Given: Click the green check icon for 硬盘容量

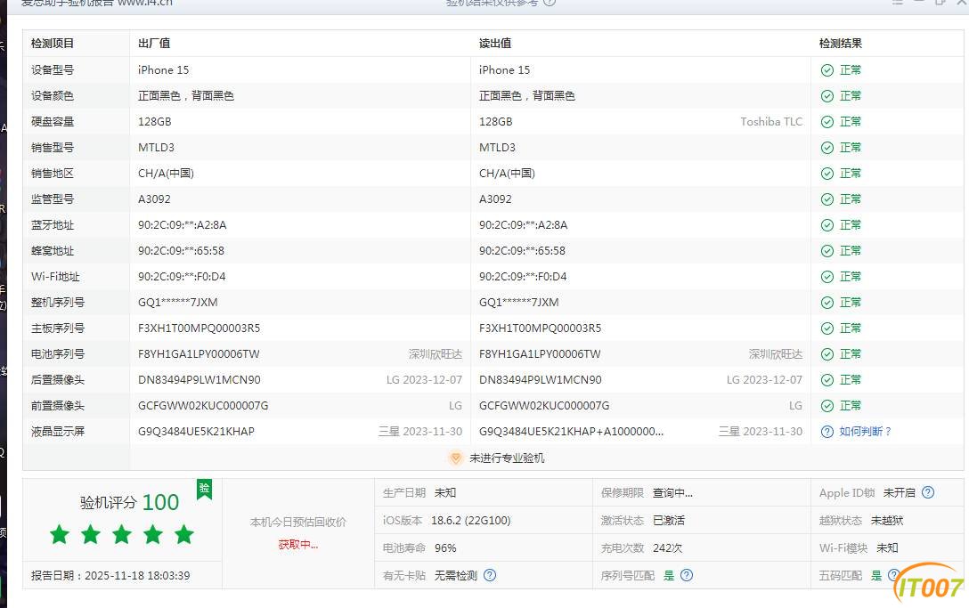Looking at the screenshot, I should click(x=826, y=122).
